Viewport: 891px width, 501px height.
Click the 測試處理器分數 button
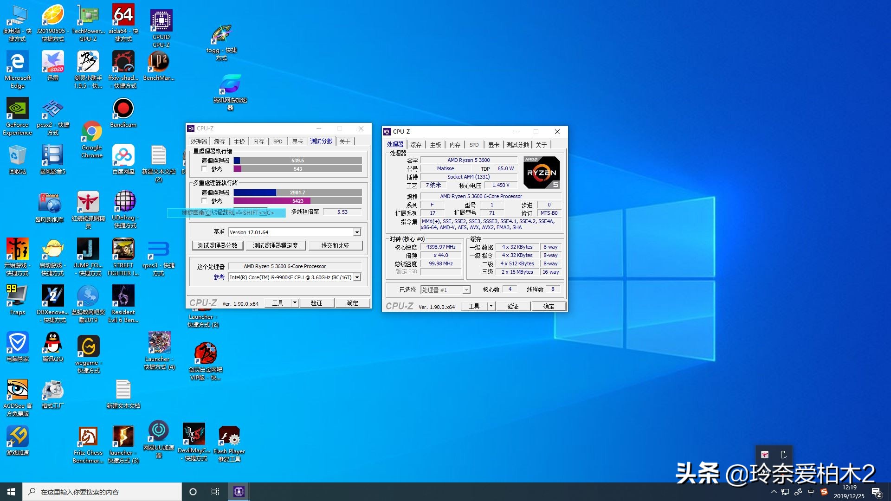(x=217, y=245)
